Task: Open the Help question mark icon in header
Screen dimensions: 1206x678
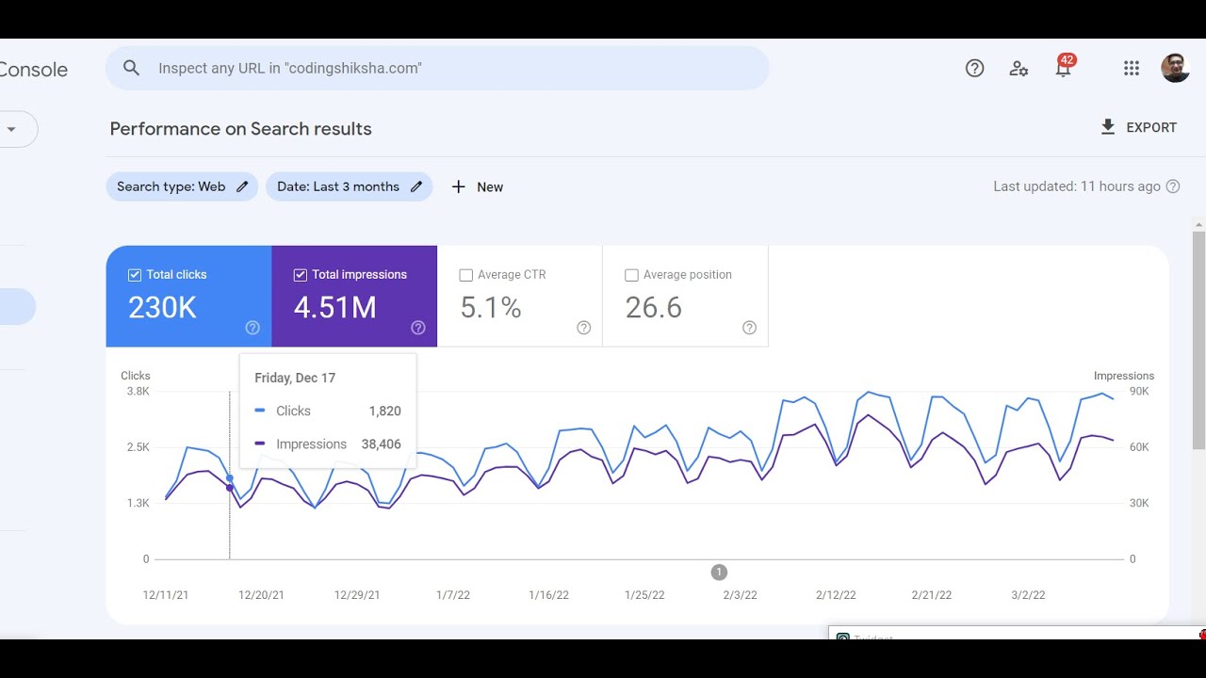Action: coord(974,68)
